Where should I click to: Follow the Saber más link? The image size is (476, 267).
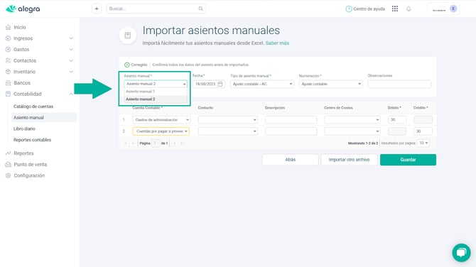point(277,43)
